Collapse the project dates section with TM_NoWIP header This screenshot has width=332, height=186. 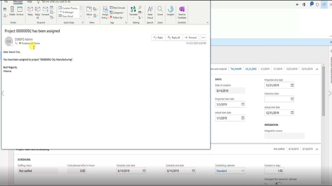pyautogui.click(x=317, y=69)
